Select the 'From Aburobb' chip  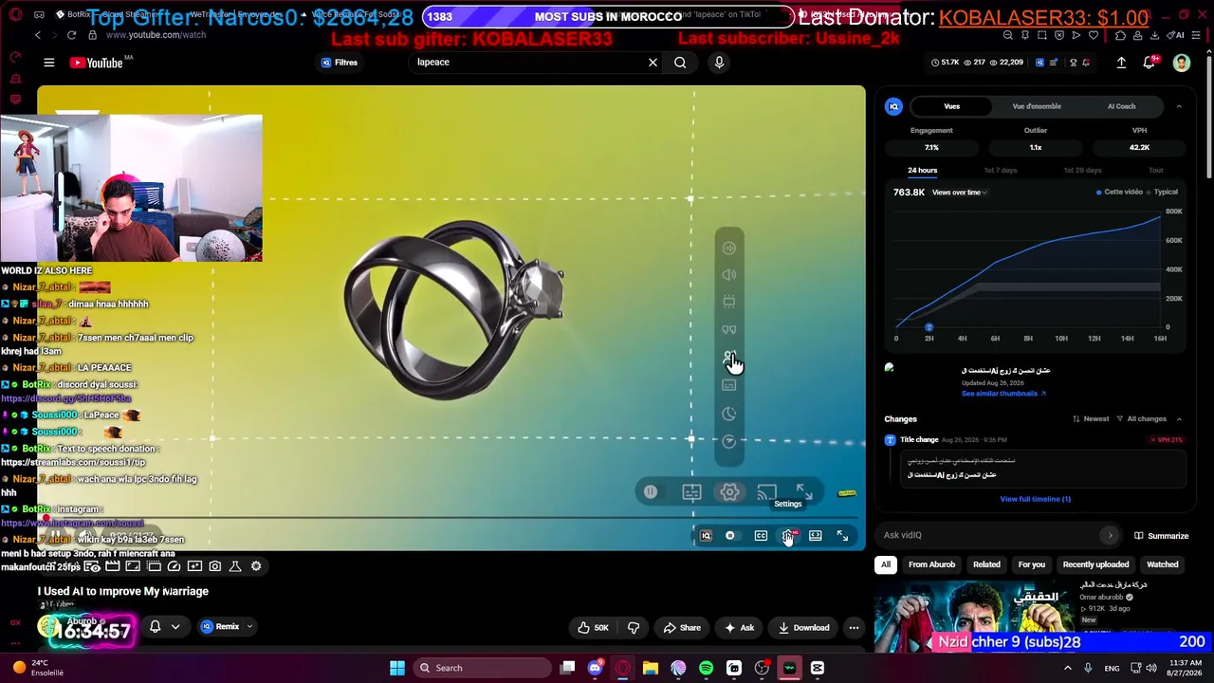point(931,564)
